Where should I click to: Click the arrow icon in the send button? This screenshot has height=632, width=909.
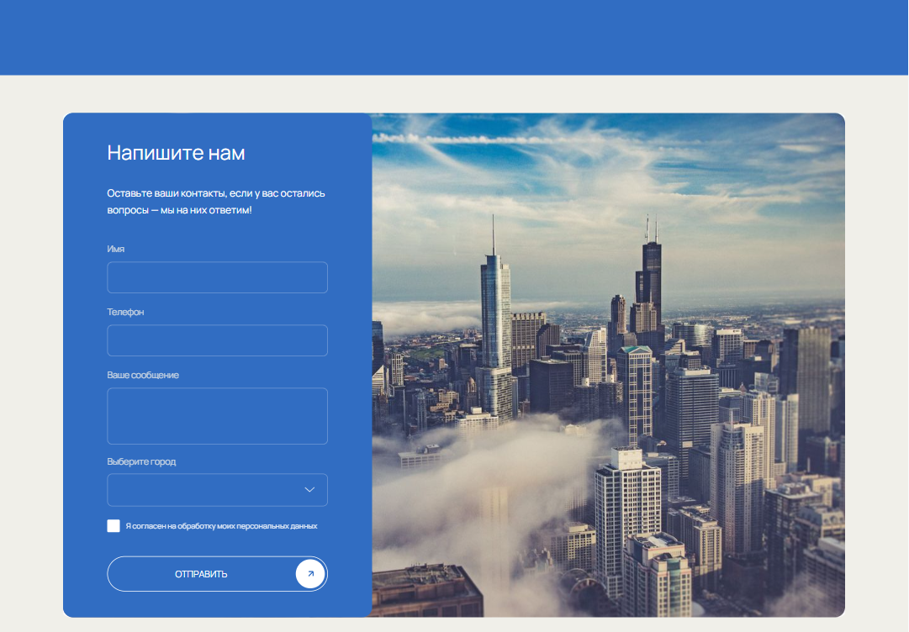[x=310, y=574]
